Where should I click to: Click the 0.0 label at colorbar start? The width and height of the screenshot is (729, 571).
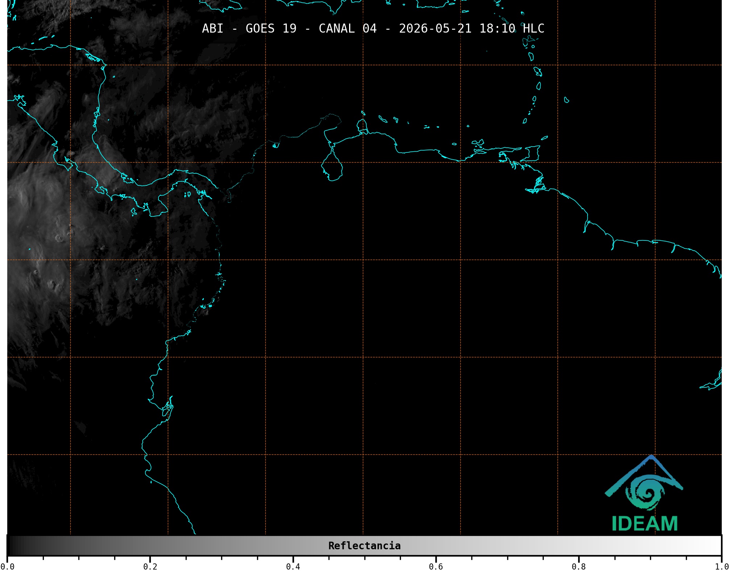tap(7, 566)
